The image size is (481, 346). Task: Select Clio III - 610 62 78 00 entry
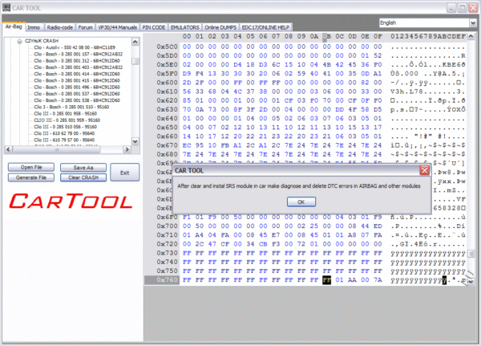[x=64, y=133]
